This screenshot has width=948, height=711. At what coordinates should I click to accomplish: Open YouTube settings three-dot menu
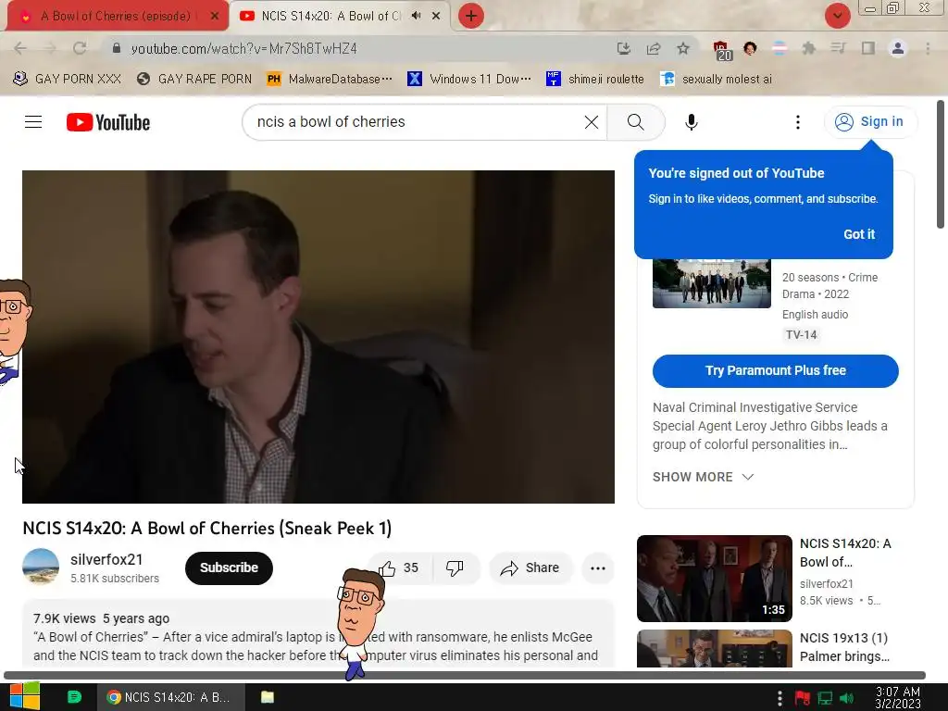tap(797, 122)
